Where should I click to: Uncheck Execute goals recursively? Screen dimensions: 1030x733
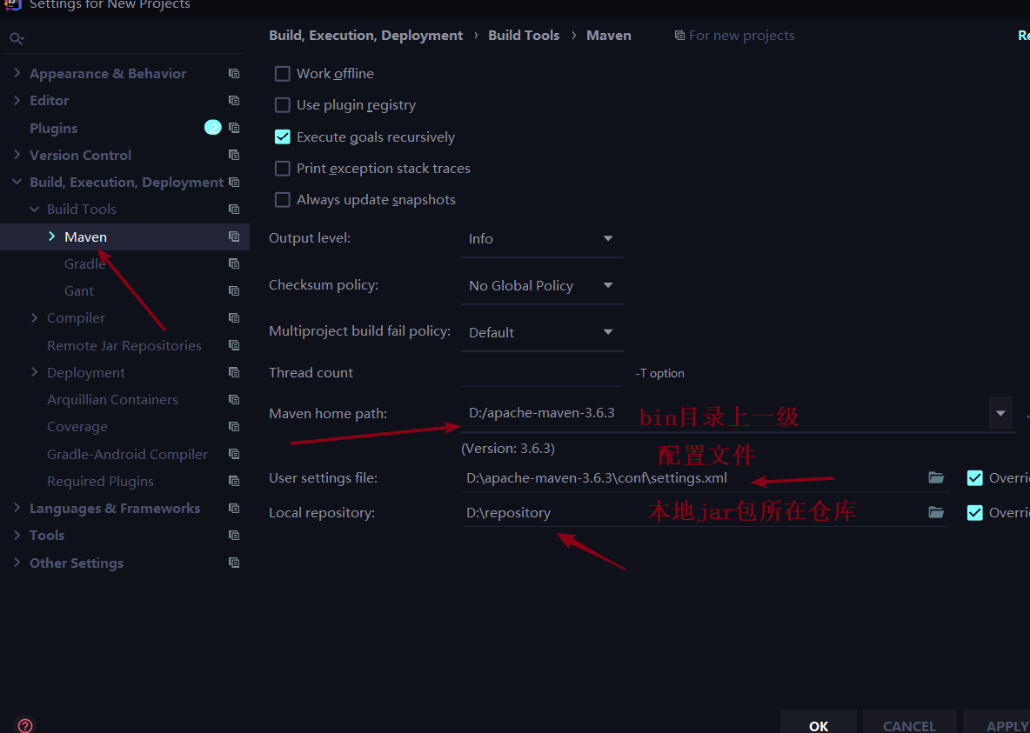point(283,137)
